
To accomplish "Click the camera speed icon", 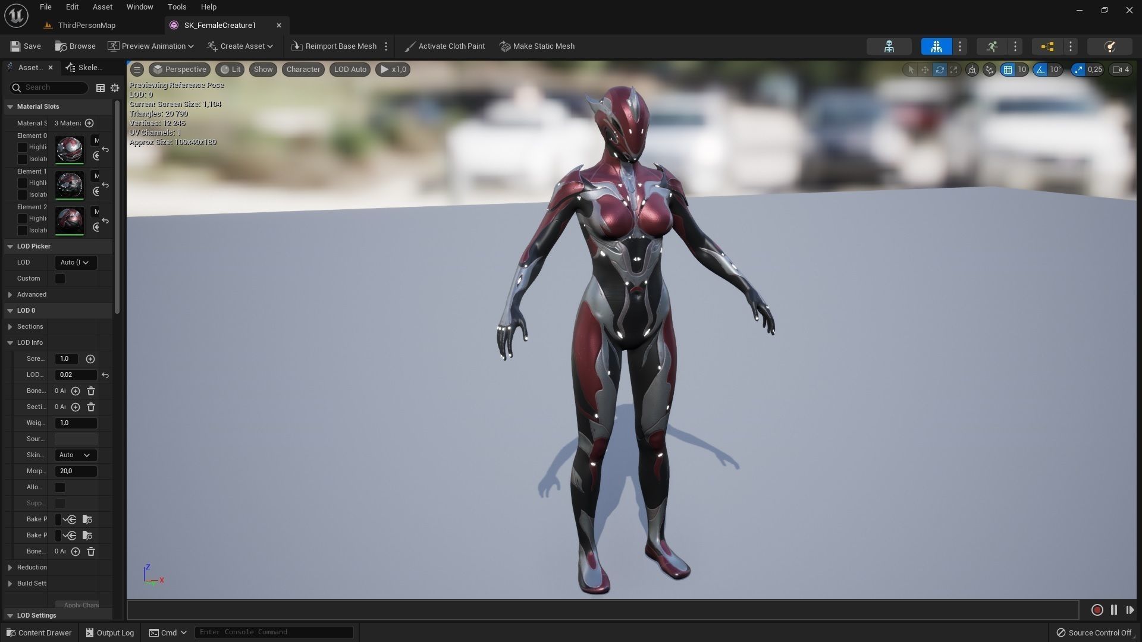I will pyautogui.click(x=1121, y=70).
